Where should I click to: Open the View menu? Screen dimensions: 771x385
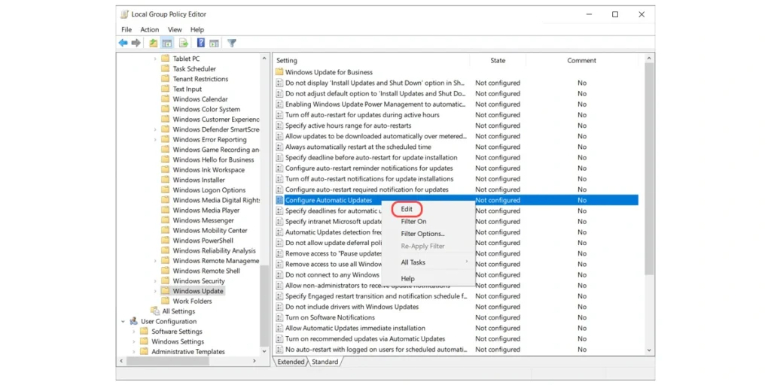pos(175,29)
